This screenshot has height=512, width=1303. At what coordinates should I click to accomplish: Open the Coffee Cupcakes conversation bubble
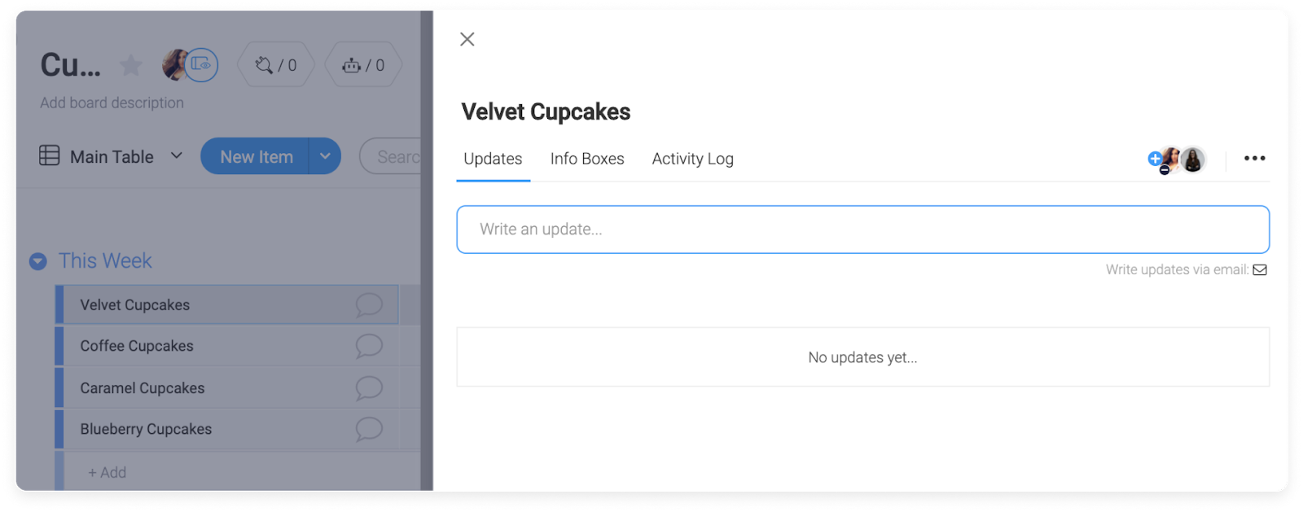[369, 346]
